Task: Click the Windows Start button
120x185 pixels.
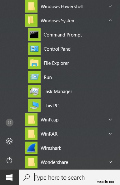Action: click(x=9, y=177)
